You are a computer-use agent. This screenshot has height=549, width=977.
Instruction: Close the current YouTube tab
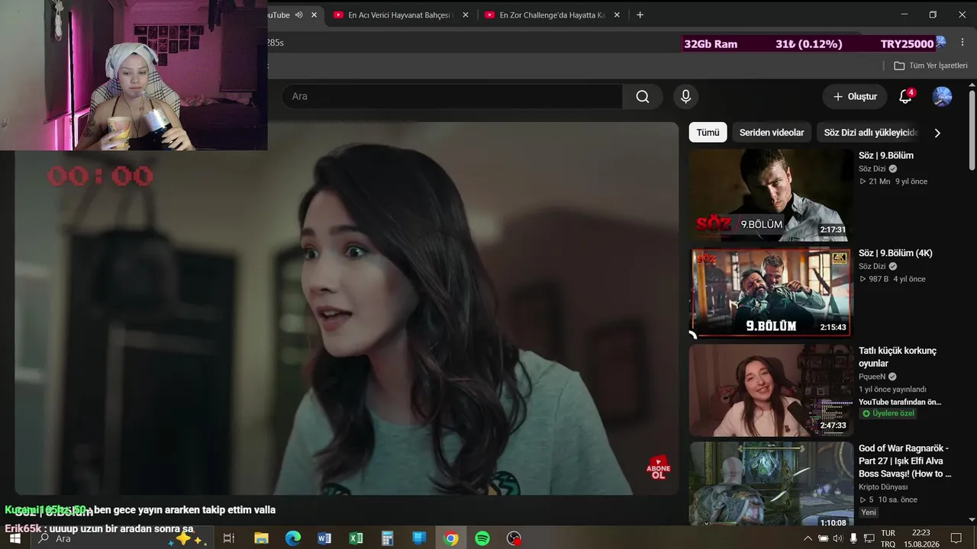314,15
